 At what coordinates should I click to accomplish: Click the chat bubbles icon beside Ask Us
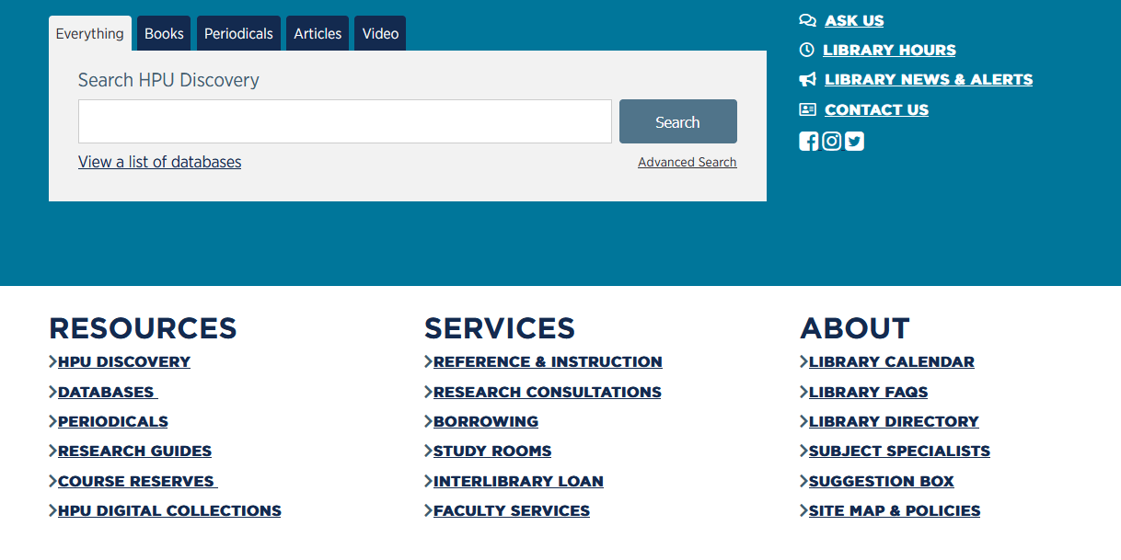[808, 20]
